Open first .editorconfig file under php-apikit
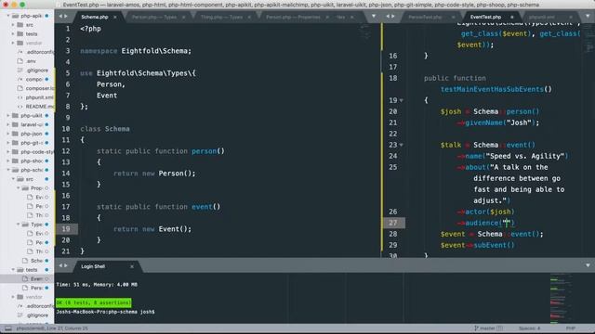 coord(39,52)
